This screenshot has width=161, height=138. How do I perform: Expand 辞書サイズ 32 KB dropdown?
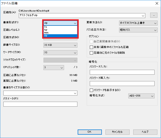click(60, 45)
